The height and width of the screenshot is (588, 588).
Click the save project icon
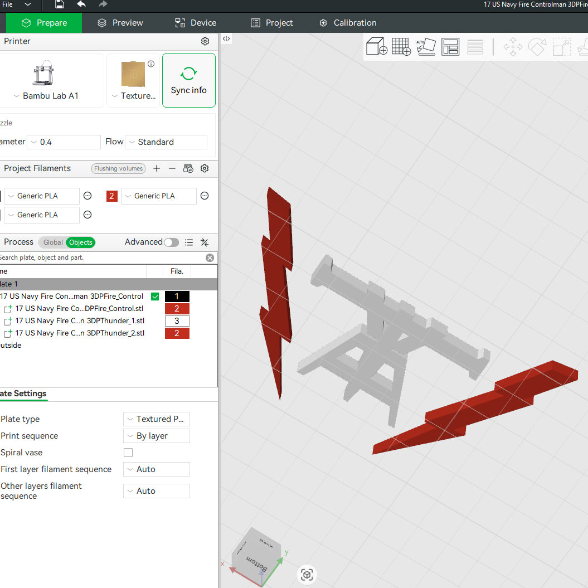tap(59, 4)
